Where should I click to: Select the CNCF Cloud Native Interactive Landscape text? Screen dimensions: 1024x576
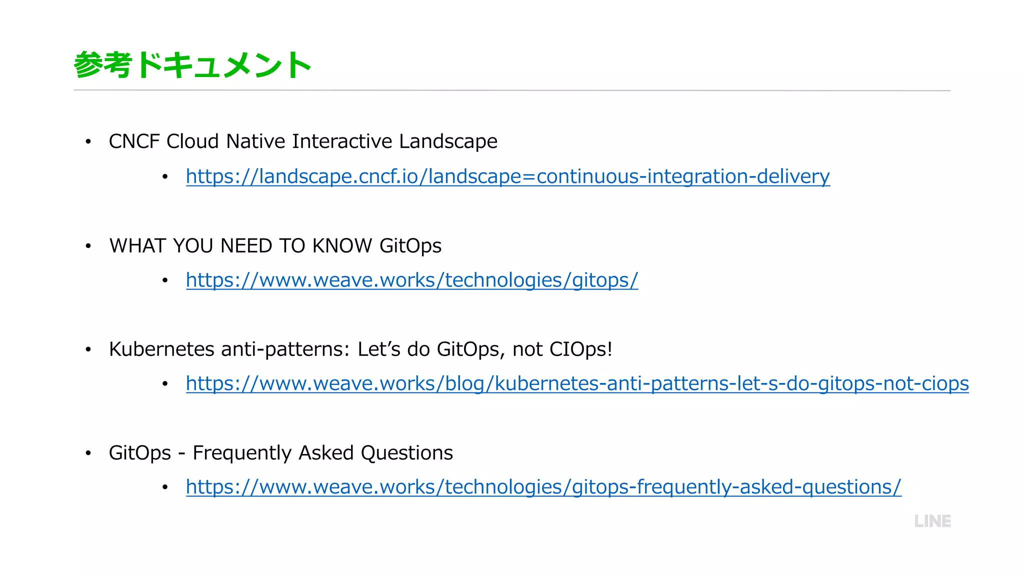click(x=303, y=141)
